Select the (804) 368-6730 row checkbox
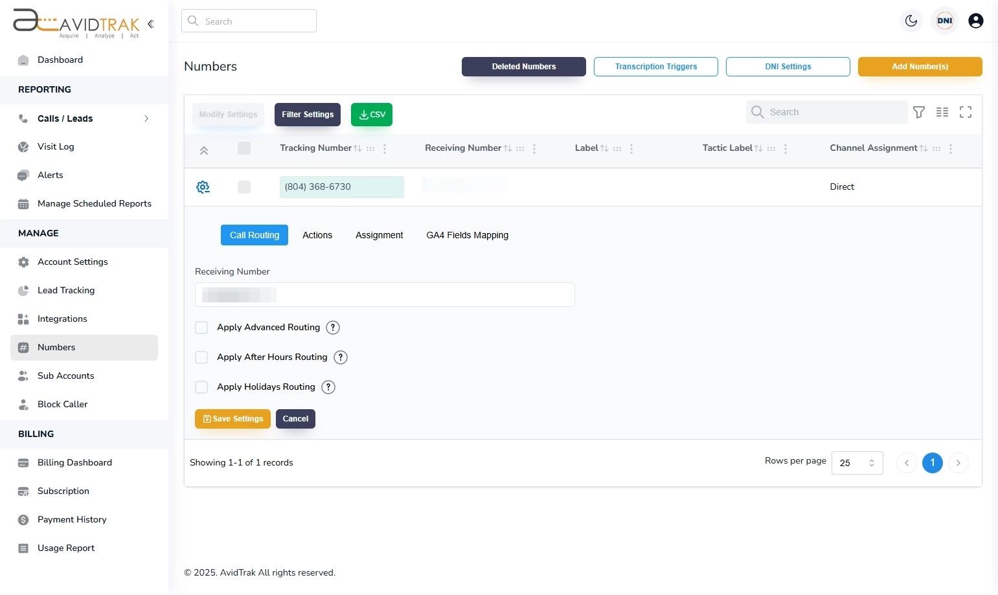The image size is (998, 595). [x=244, y=187]
